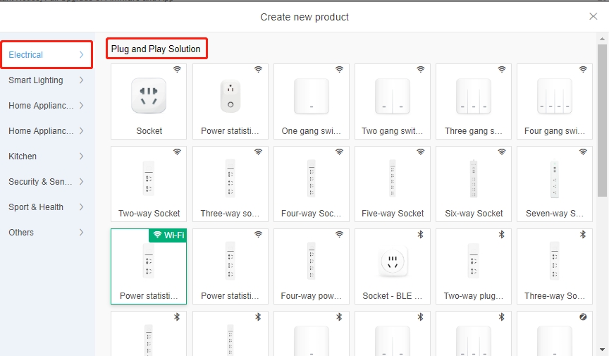
Task: Open the Electrical category
Action: click(47, 55)
